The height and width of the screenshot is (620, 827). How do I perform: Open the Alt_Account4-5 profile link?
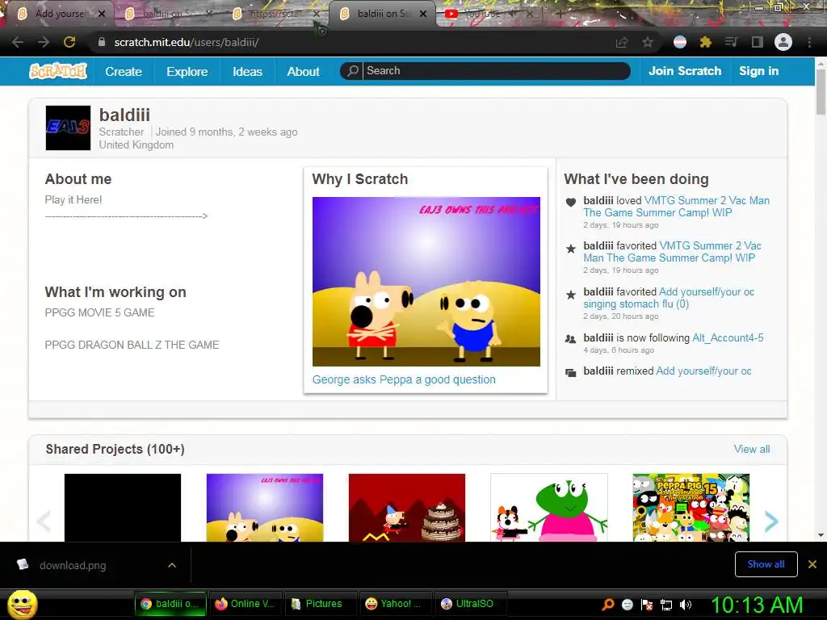coord(728,338)
